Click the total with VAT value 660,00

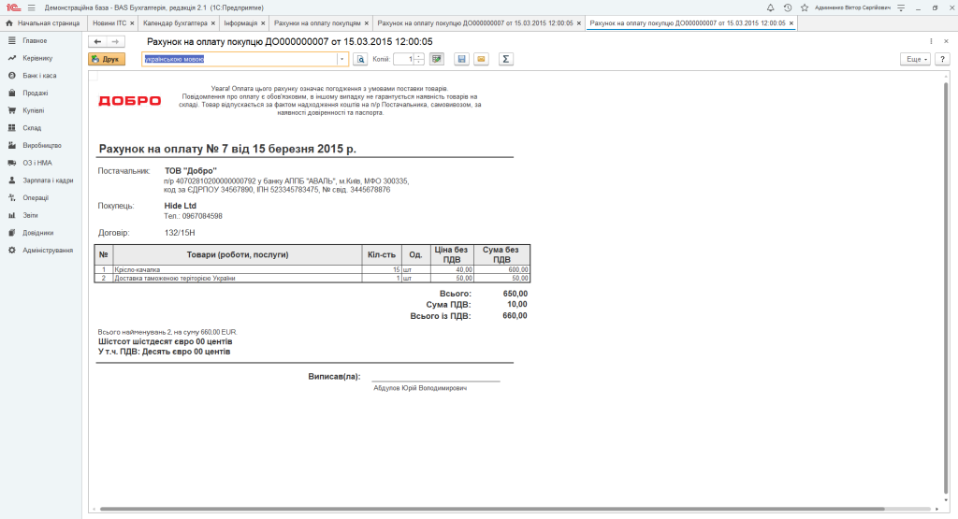click(x=515, y=316)
